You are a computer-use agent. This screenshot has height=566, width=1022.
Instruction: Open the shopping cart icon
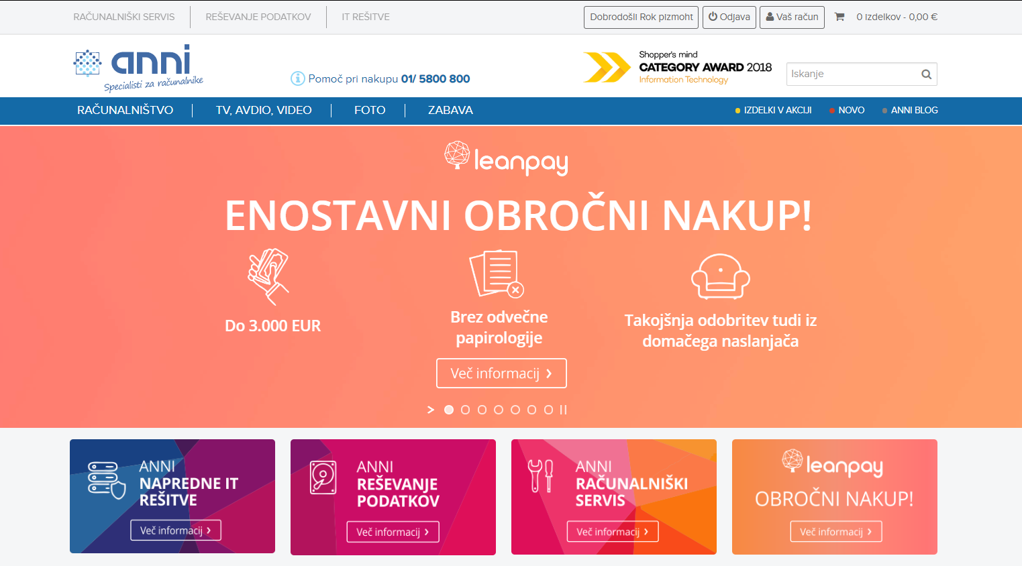[839, 17]
